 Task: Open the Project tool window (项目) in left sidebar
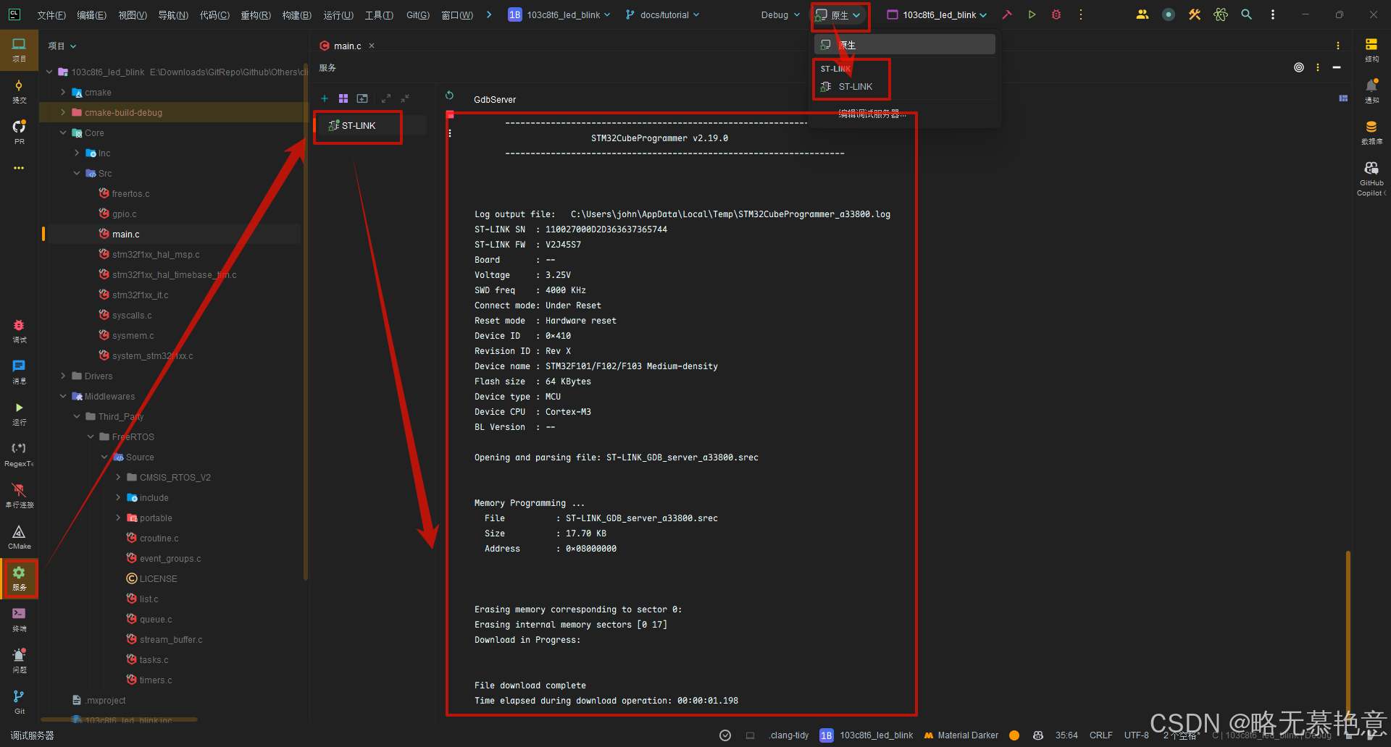pyautogui.click(x=19, y=49)
